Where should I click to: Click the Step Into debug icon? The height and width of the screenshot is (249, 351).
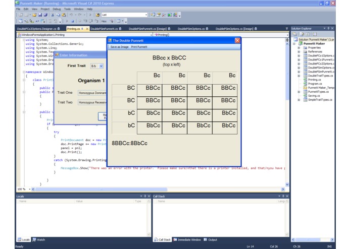click(85, 21)
